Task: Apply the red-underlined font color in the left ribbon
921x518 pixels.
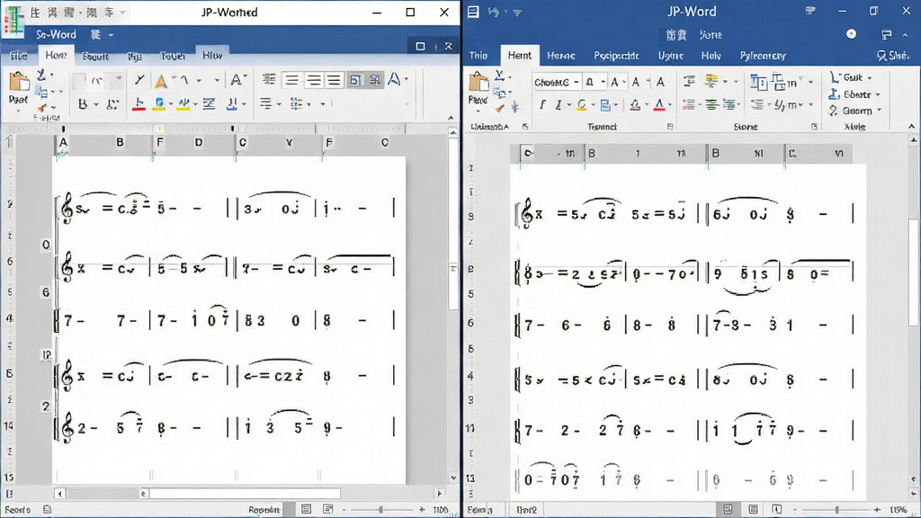Action: point(139,104)
